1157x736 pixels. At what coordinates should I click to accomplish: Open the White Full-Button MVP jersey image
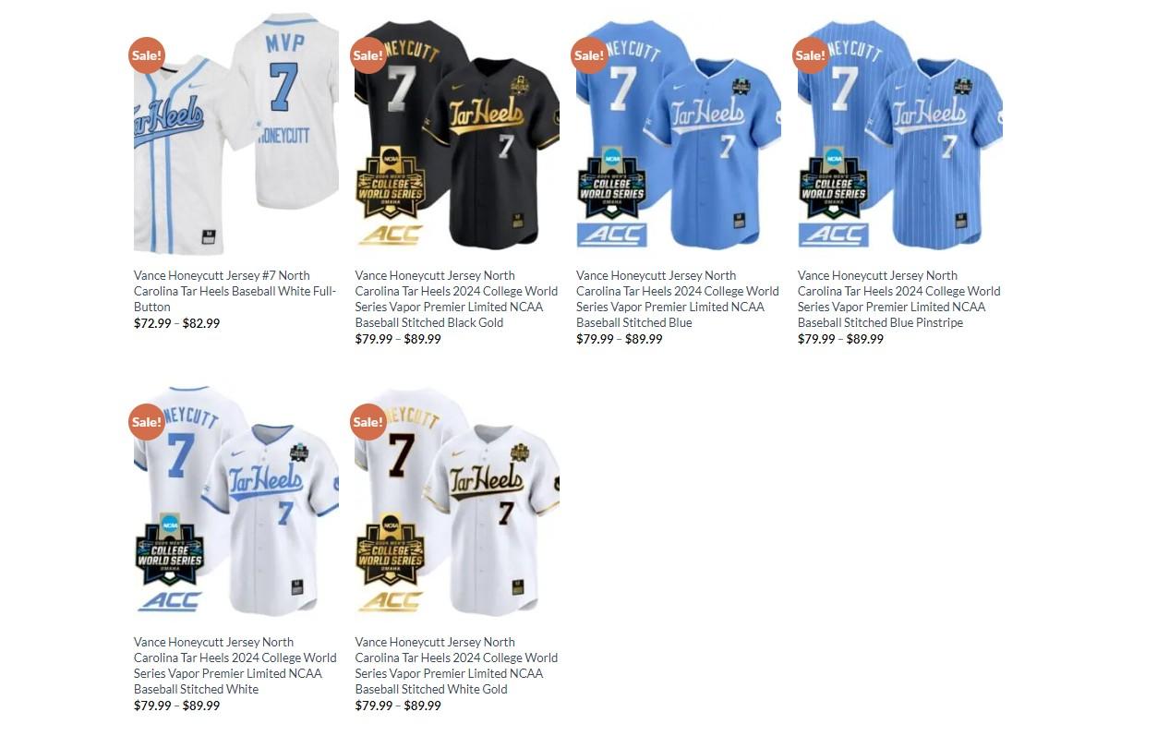[x=236, y=134]
